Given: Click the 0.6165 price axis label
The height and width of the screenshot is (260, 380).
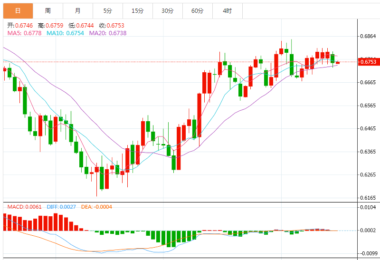Looking at the screenshot, I should 368,198.
